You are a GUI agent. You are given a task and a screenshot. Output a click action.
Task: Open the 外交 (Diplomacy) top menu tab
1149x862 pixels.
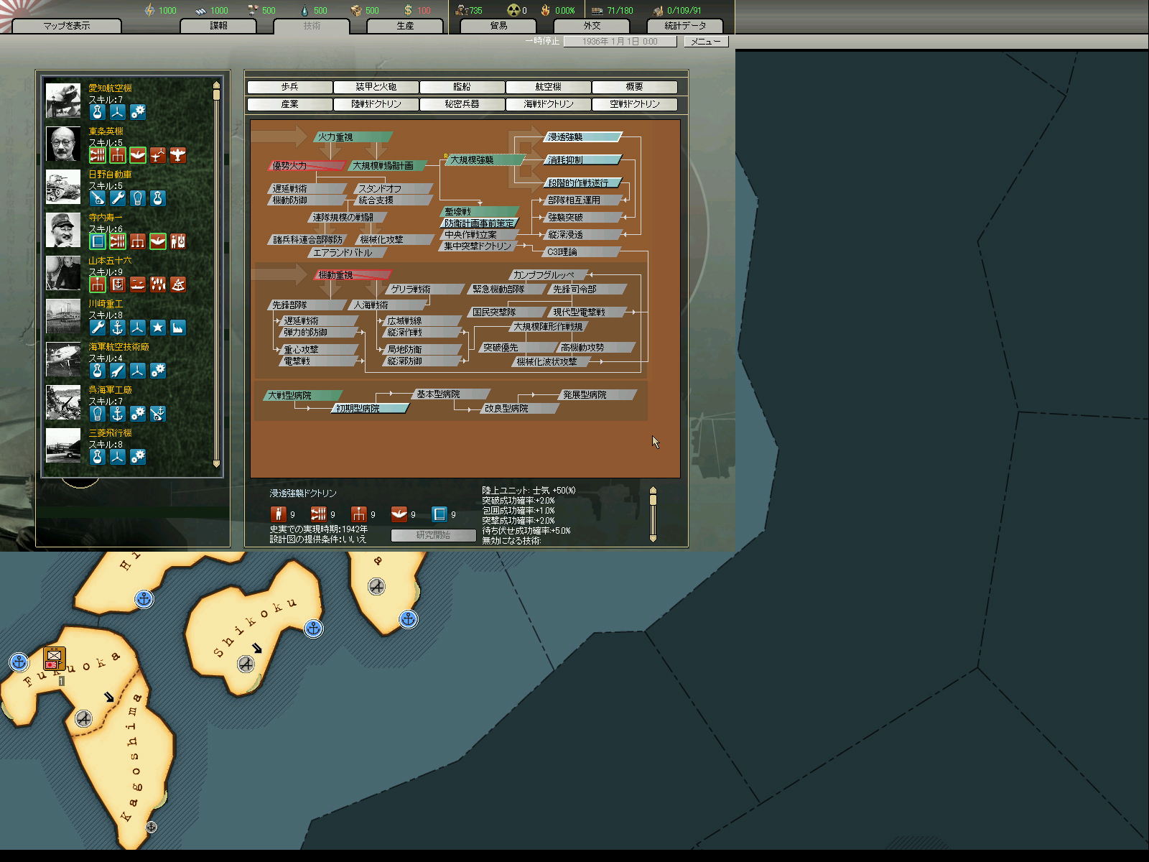pos(592,26)
